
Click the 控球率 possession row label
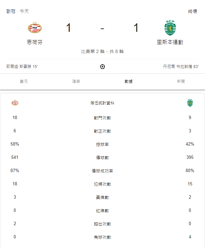(102, 144)
